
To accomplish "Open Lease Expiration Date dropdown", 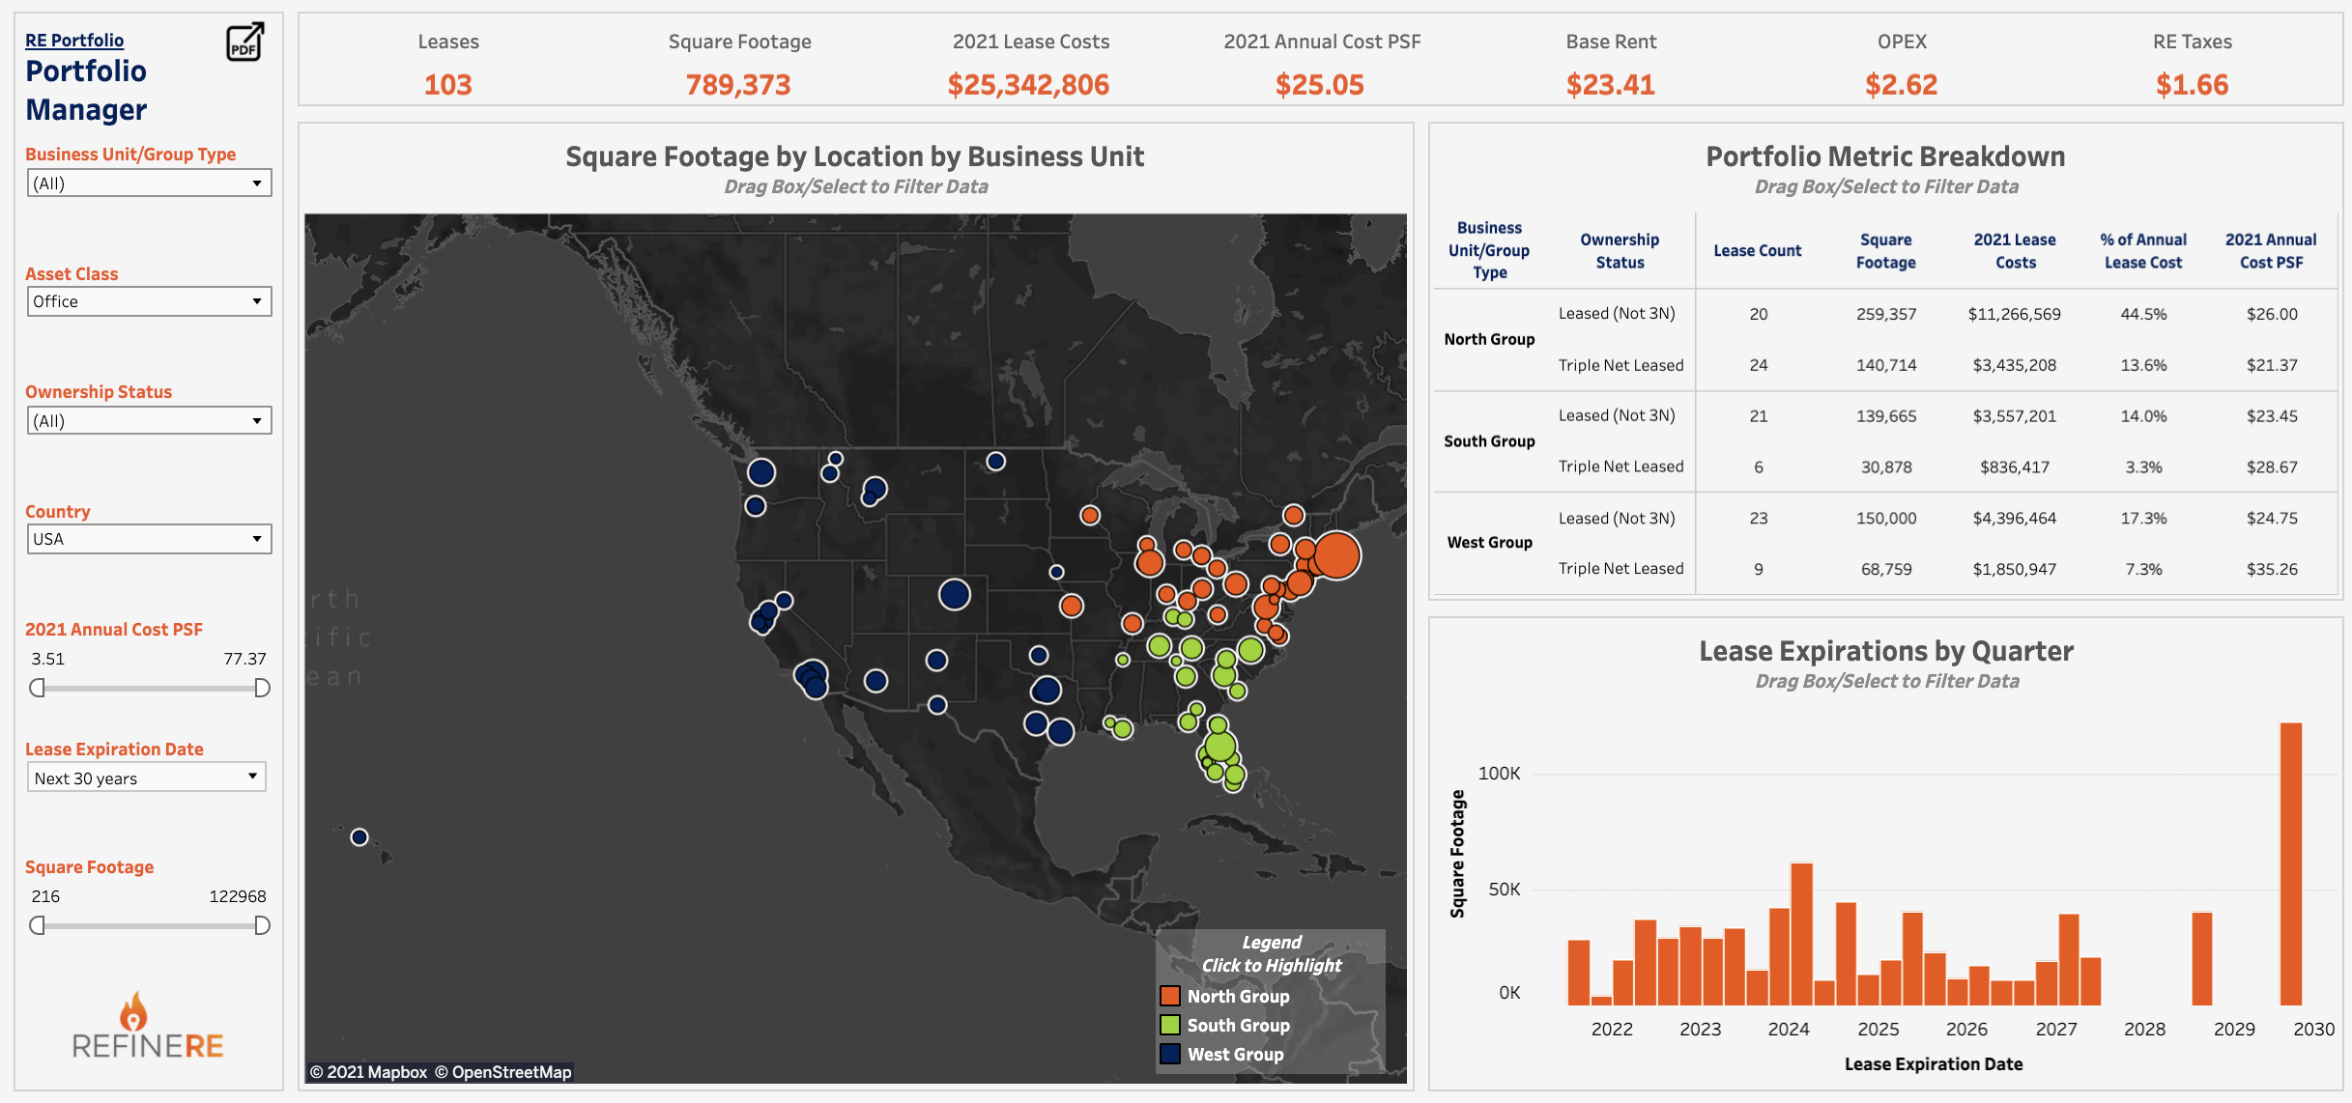I will pyautogui.click(x=146, y=778).
